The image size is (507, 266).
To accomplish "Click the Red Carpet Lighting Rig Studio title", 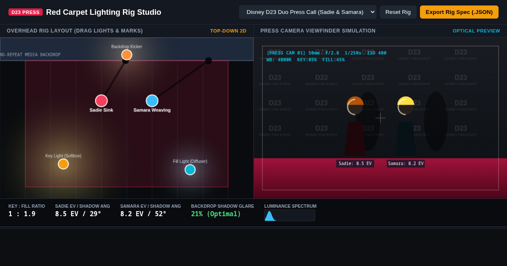I will (x=104, y=12).
